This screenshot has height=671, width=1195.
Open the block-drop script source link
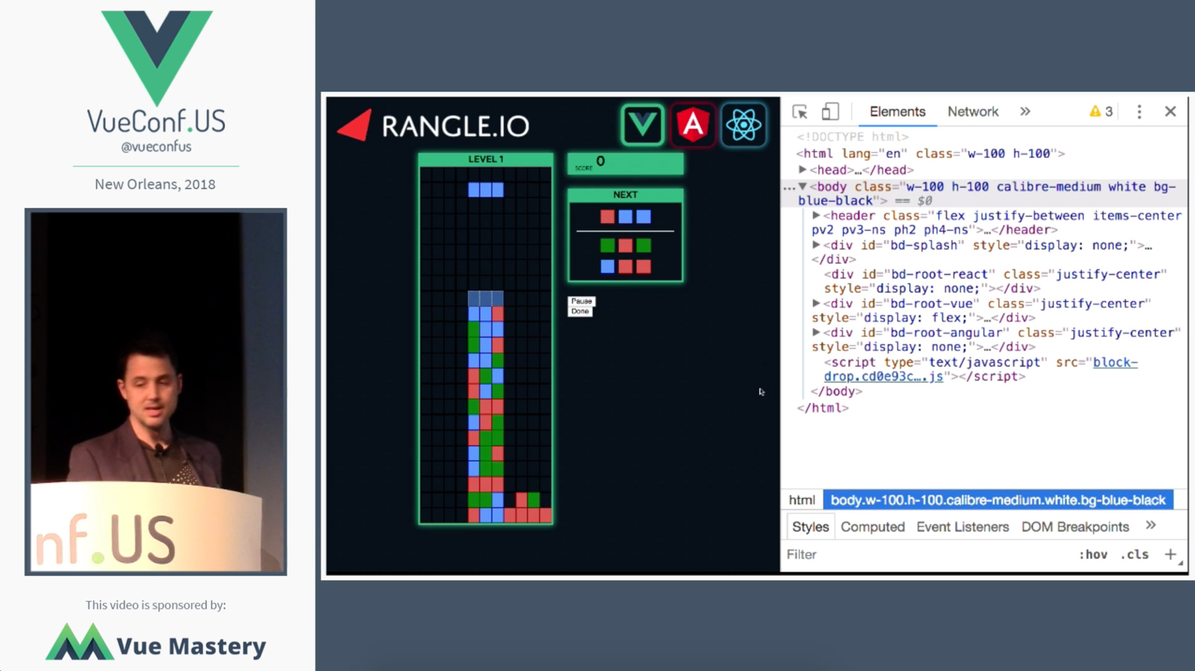(981, 369)
